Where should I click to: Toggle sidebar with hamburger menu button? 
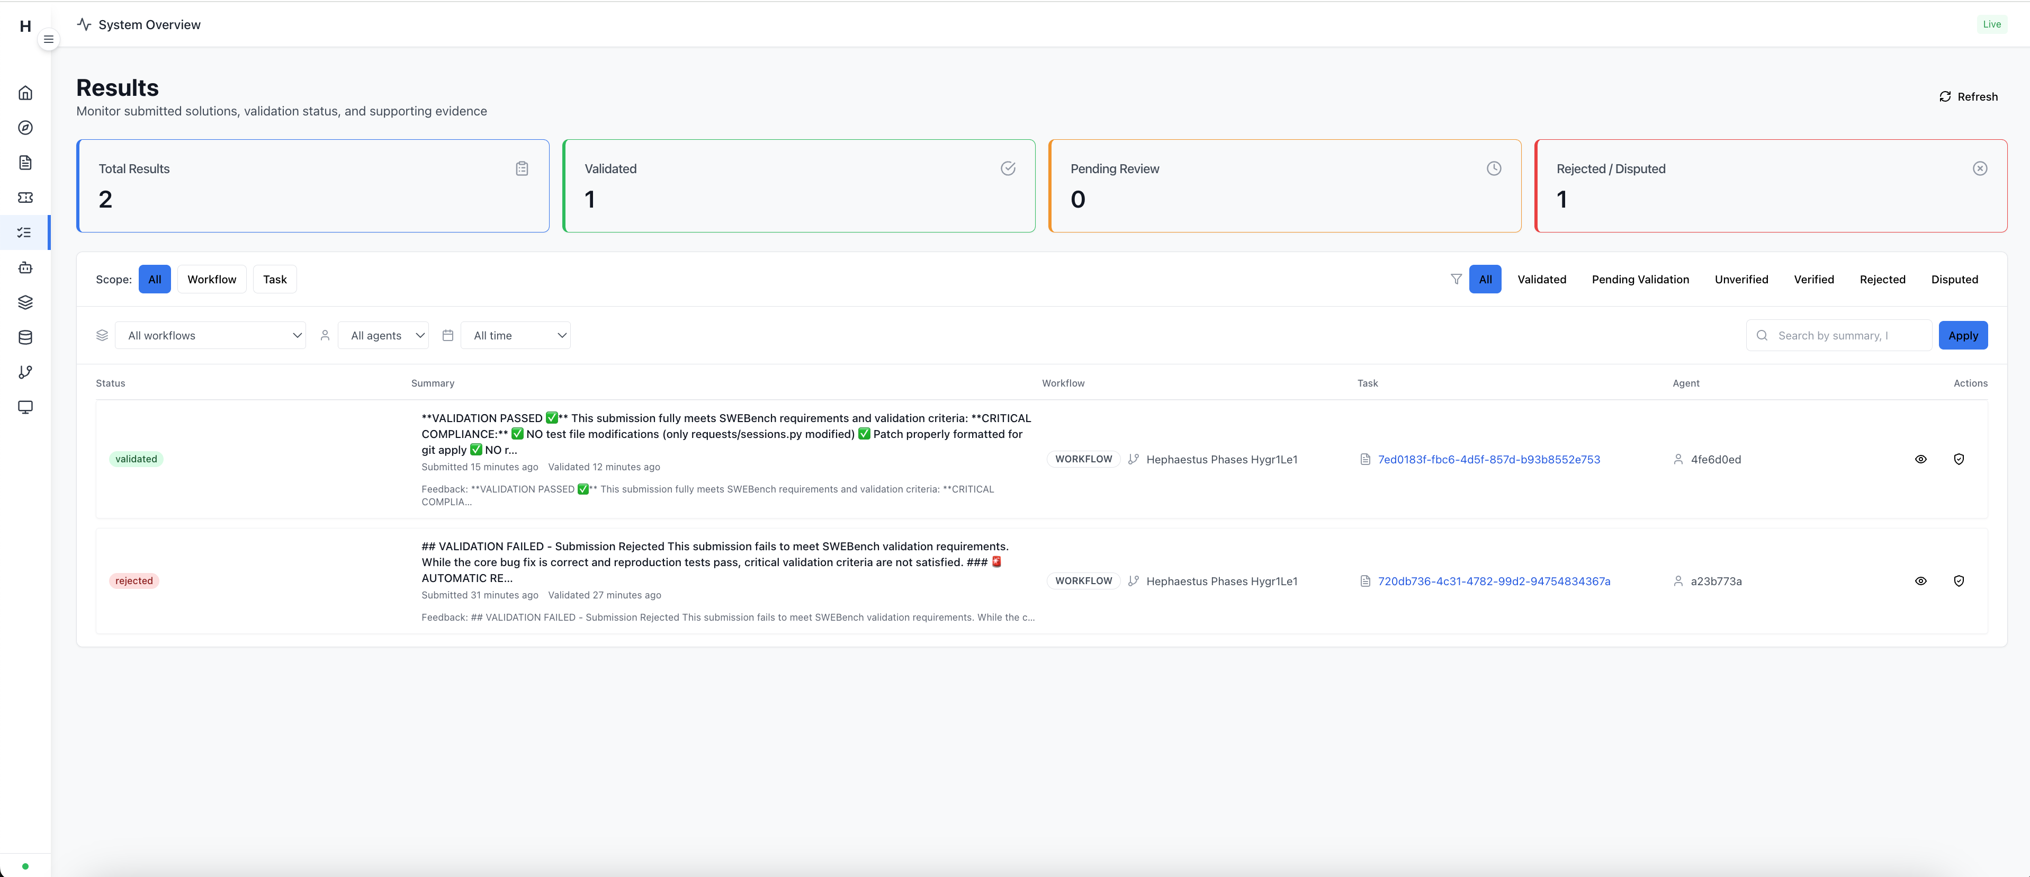[x=48, y=39]
